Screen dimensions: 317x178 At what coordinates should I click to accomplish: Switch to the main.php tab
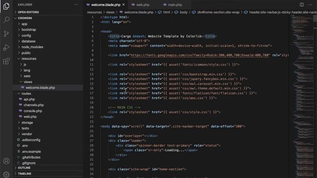pos(175,4)
